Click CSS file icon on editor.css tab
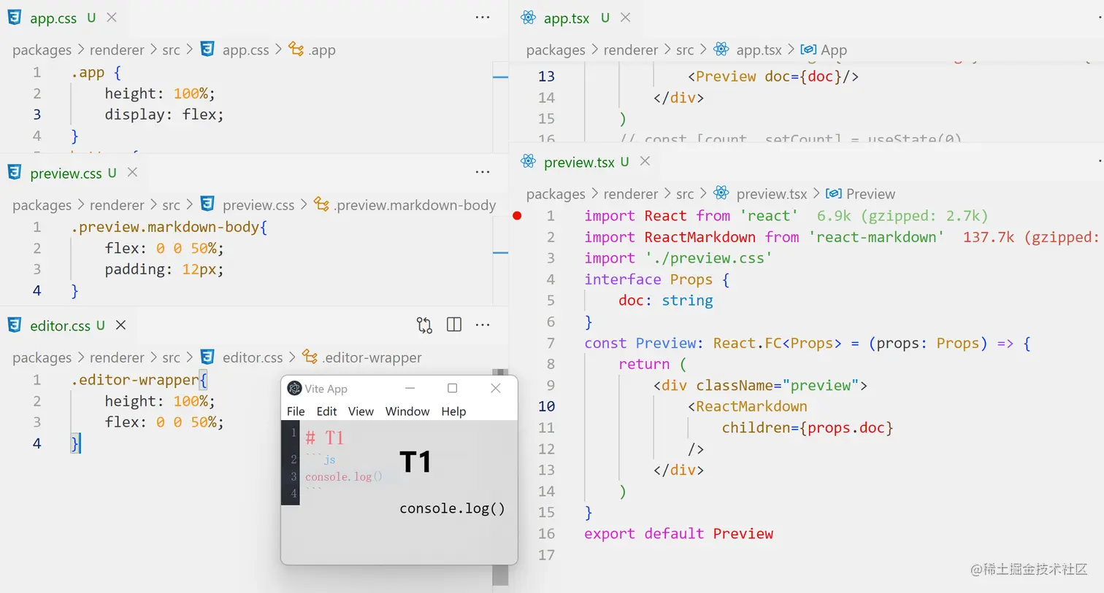The height and width of the screenshot is (593, 1104). coord(15,325)
